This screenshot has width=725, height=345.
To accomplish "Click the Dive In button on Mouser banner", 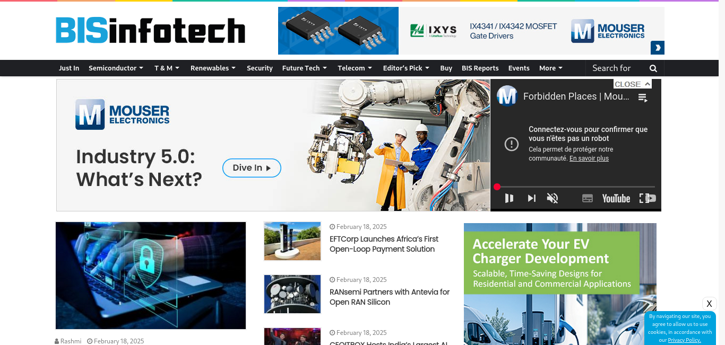I will click(x=252, y=168).
